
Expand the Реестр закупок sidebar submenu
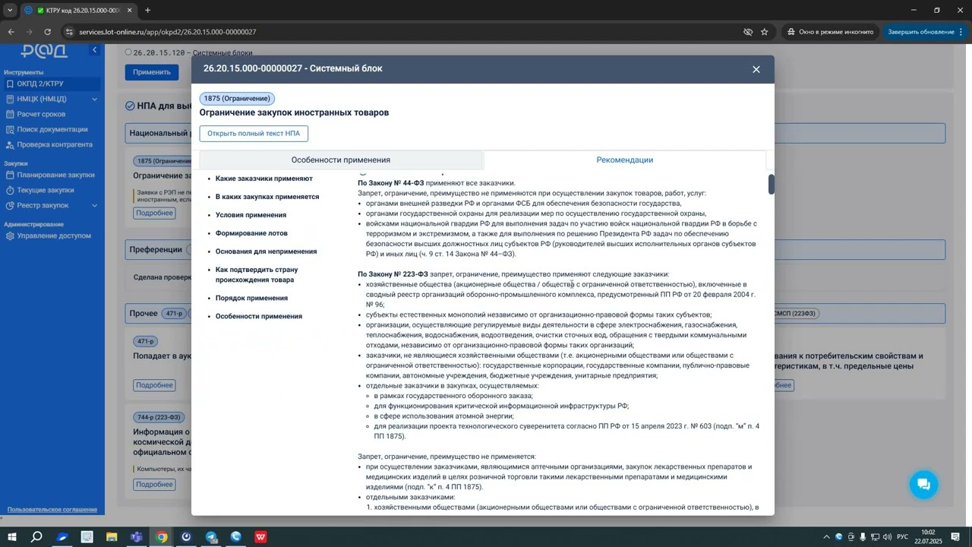click(95, 205)
